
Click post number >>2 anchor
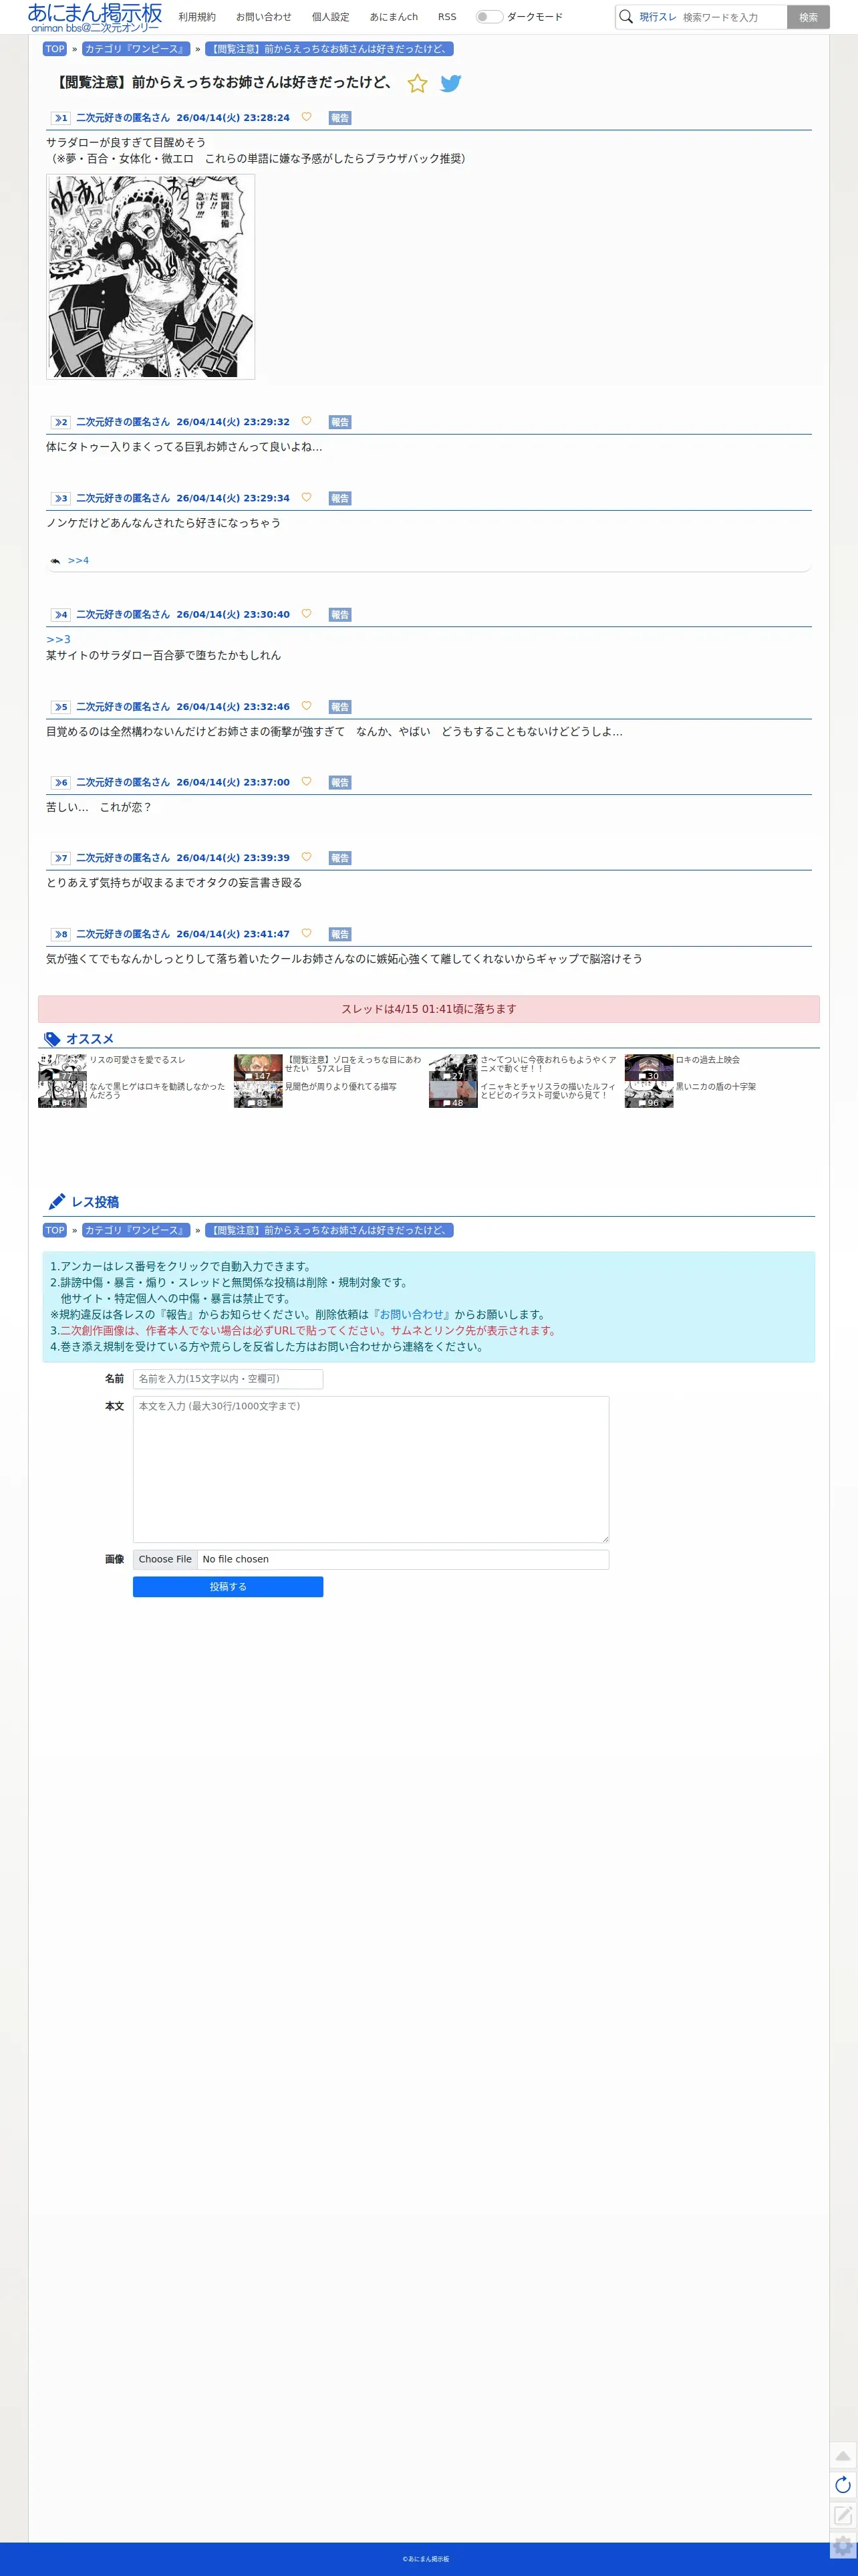click(x=61, y=422)
